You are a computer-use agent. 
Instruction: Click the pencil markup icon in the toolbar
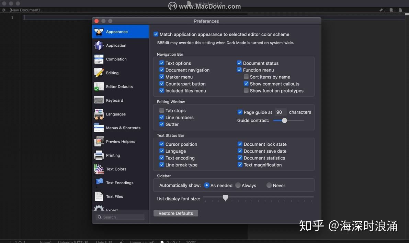coord(381,10)
